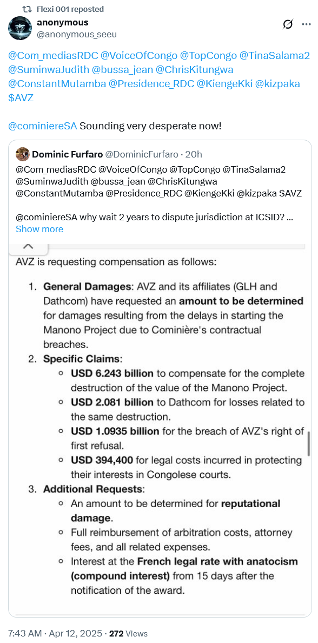Open the anonymous profile avatar

pyautogui.click(x=19, y=28)
